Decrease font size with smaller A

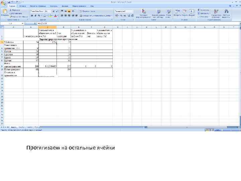click(x=57, y=11)
